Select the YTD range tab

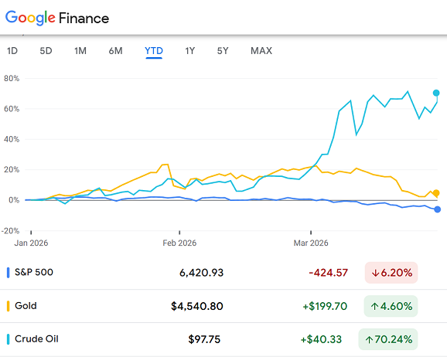[154, 51]
